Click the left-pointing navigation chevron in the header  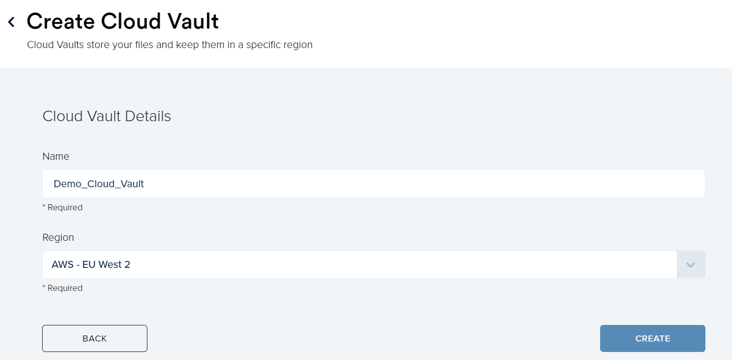tap(11, 21)
